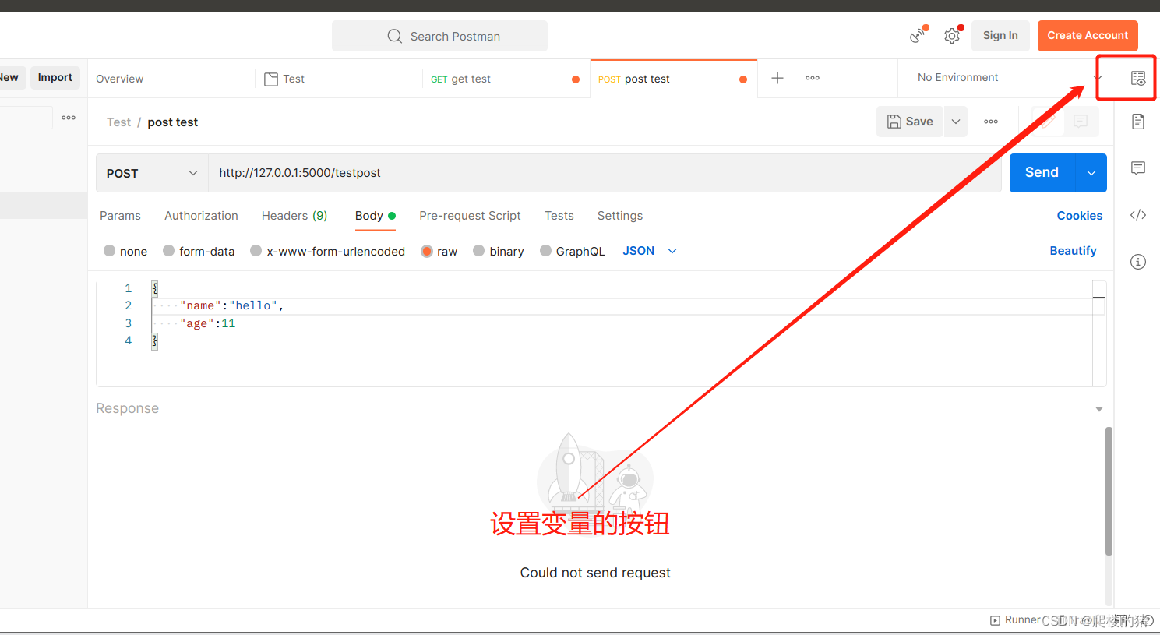Select the binary body type
This screenshot has height=635, width=1160.
(x=479, y=251)
